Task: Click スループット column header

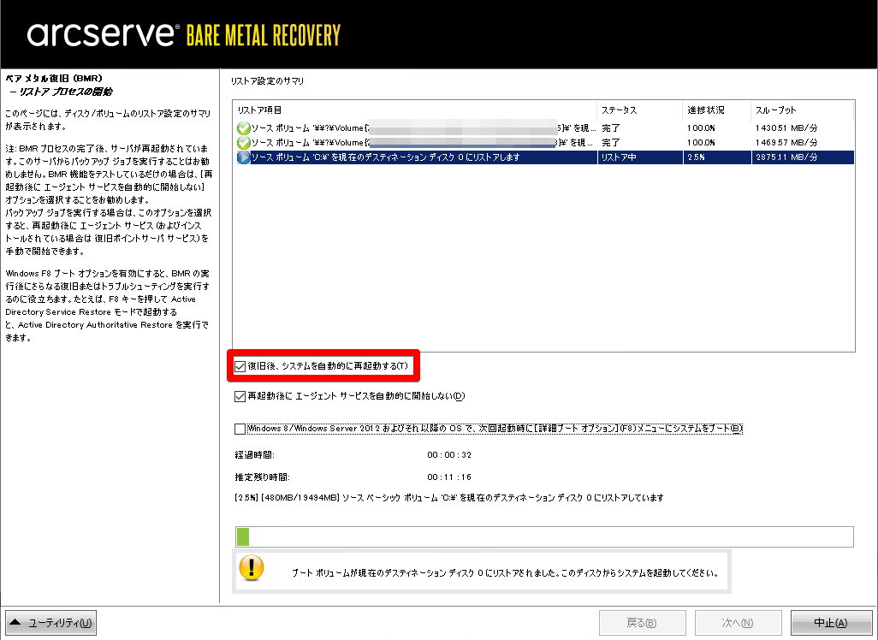Action: click(x=803, y=110)
